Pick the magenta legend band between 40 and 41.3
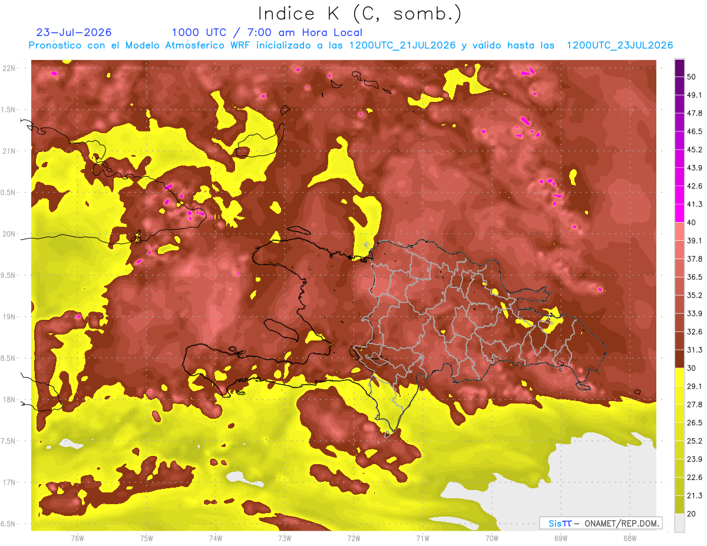The height and width of the screenshot is (546, 707). coord(679,213)
